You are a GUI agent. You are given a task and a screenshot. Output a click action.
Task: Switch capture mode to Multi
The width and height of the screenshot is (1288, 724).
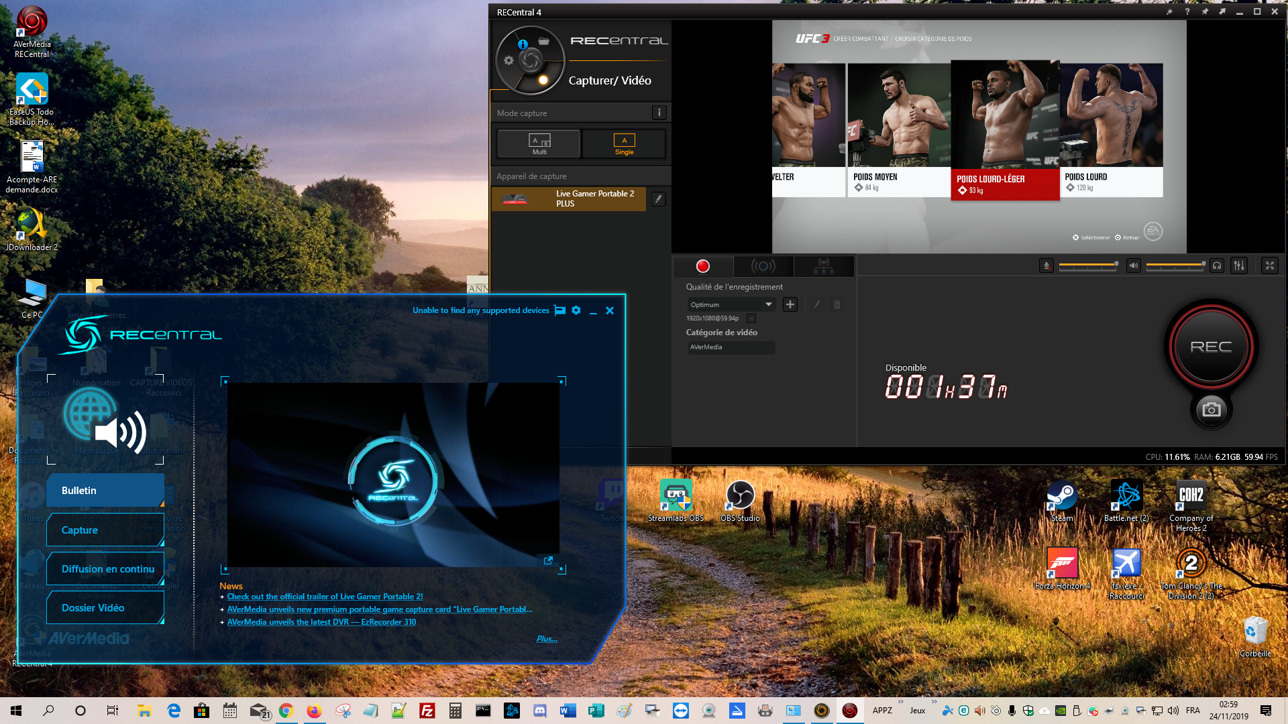point(539,143)
